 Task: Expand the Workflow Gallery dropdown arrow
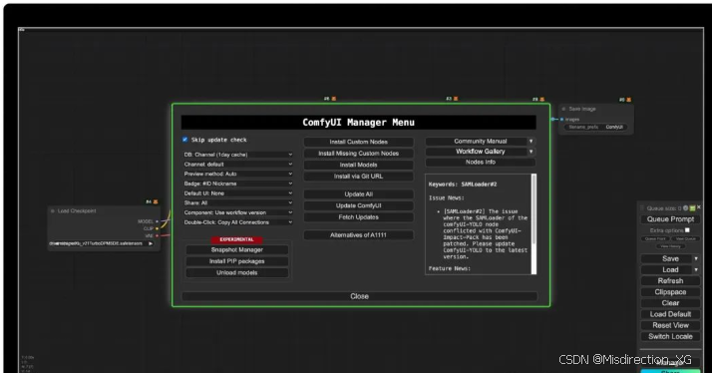(x=531, y=152)
